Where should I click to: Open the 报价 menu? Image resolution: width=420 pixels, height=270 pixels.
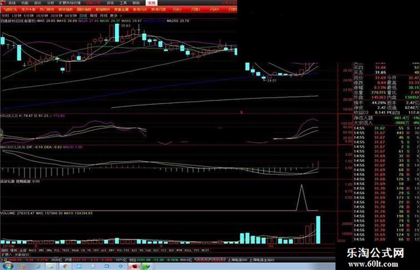pyautogui.click(x=38, y=3)
